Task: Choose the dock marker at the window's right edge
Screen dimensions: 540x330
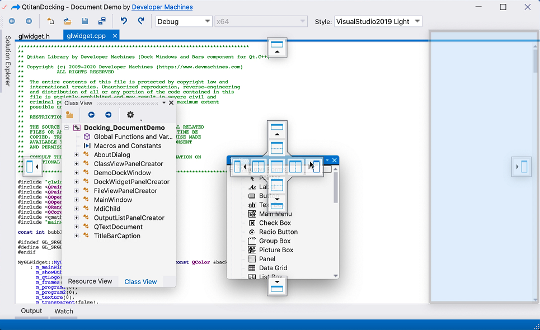Action: tap(521, 167)
